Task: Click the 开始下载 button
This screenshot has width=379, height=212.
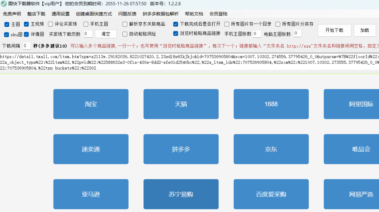Action: tap(334, 30)
